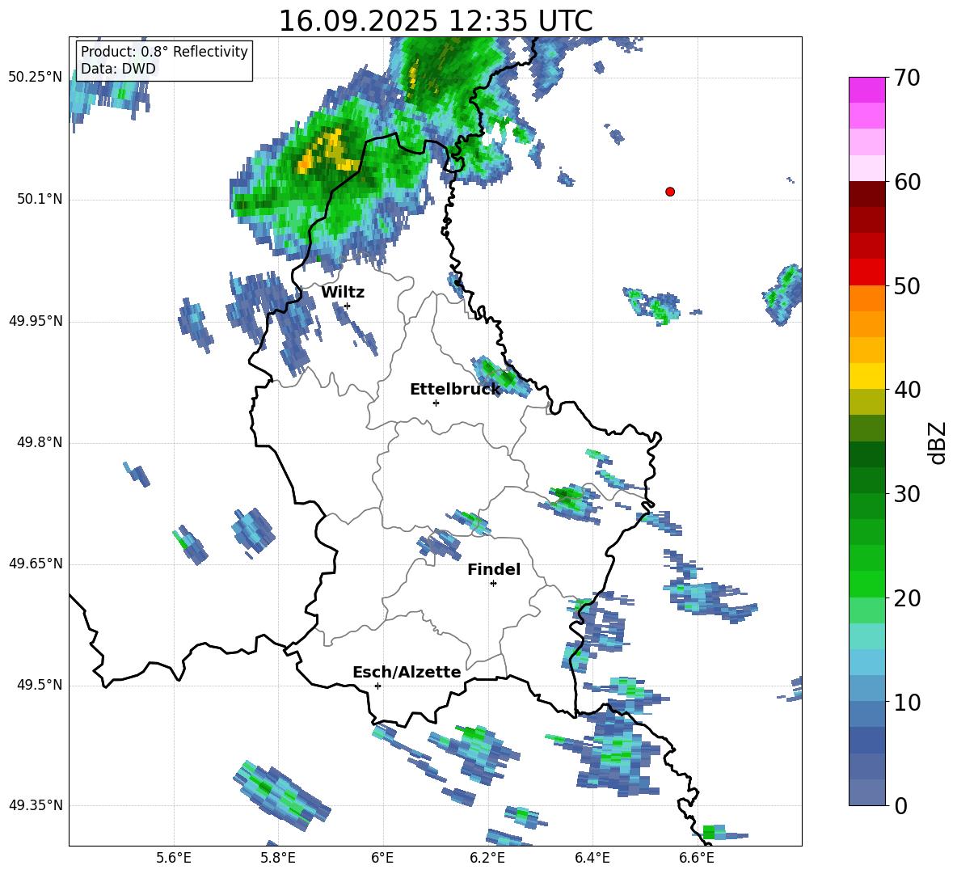Viewport: 957px width, 874px height.
Task: Click the 50.1°N latitude label
Action: click(x=40, y=199)
